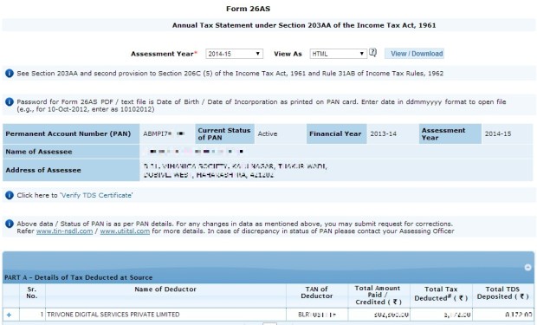Open the www.tin-nsdl.com link
This screenshot has height=325, width=537.
click(64, 231)
